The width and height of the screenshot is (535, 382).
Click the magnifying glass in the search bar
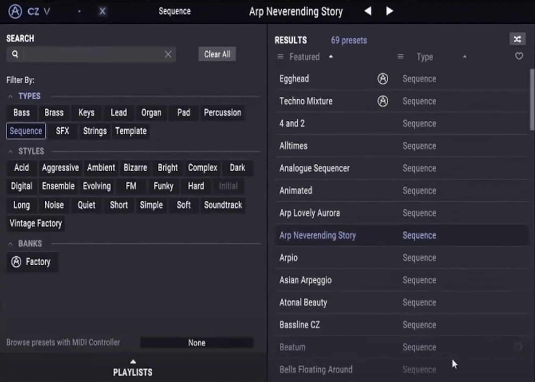click(x=15, y=54)
